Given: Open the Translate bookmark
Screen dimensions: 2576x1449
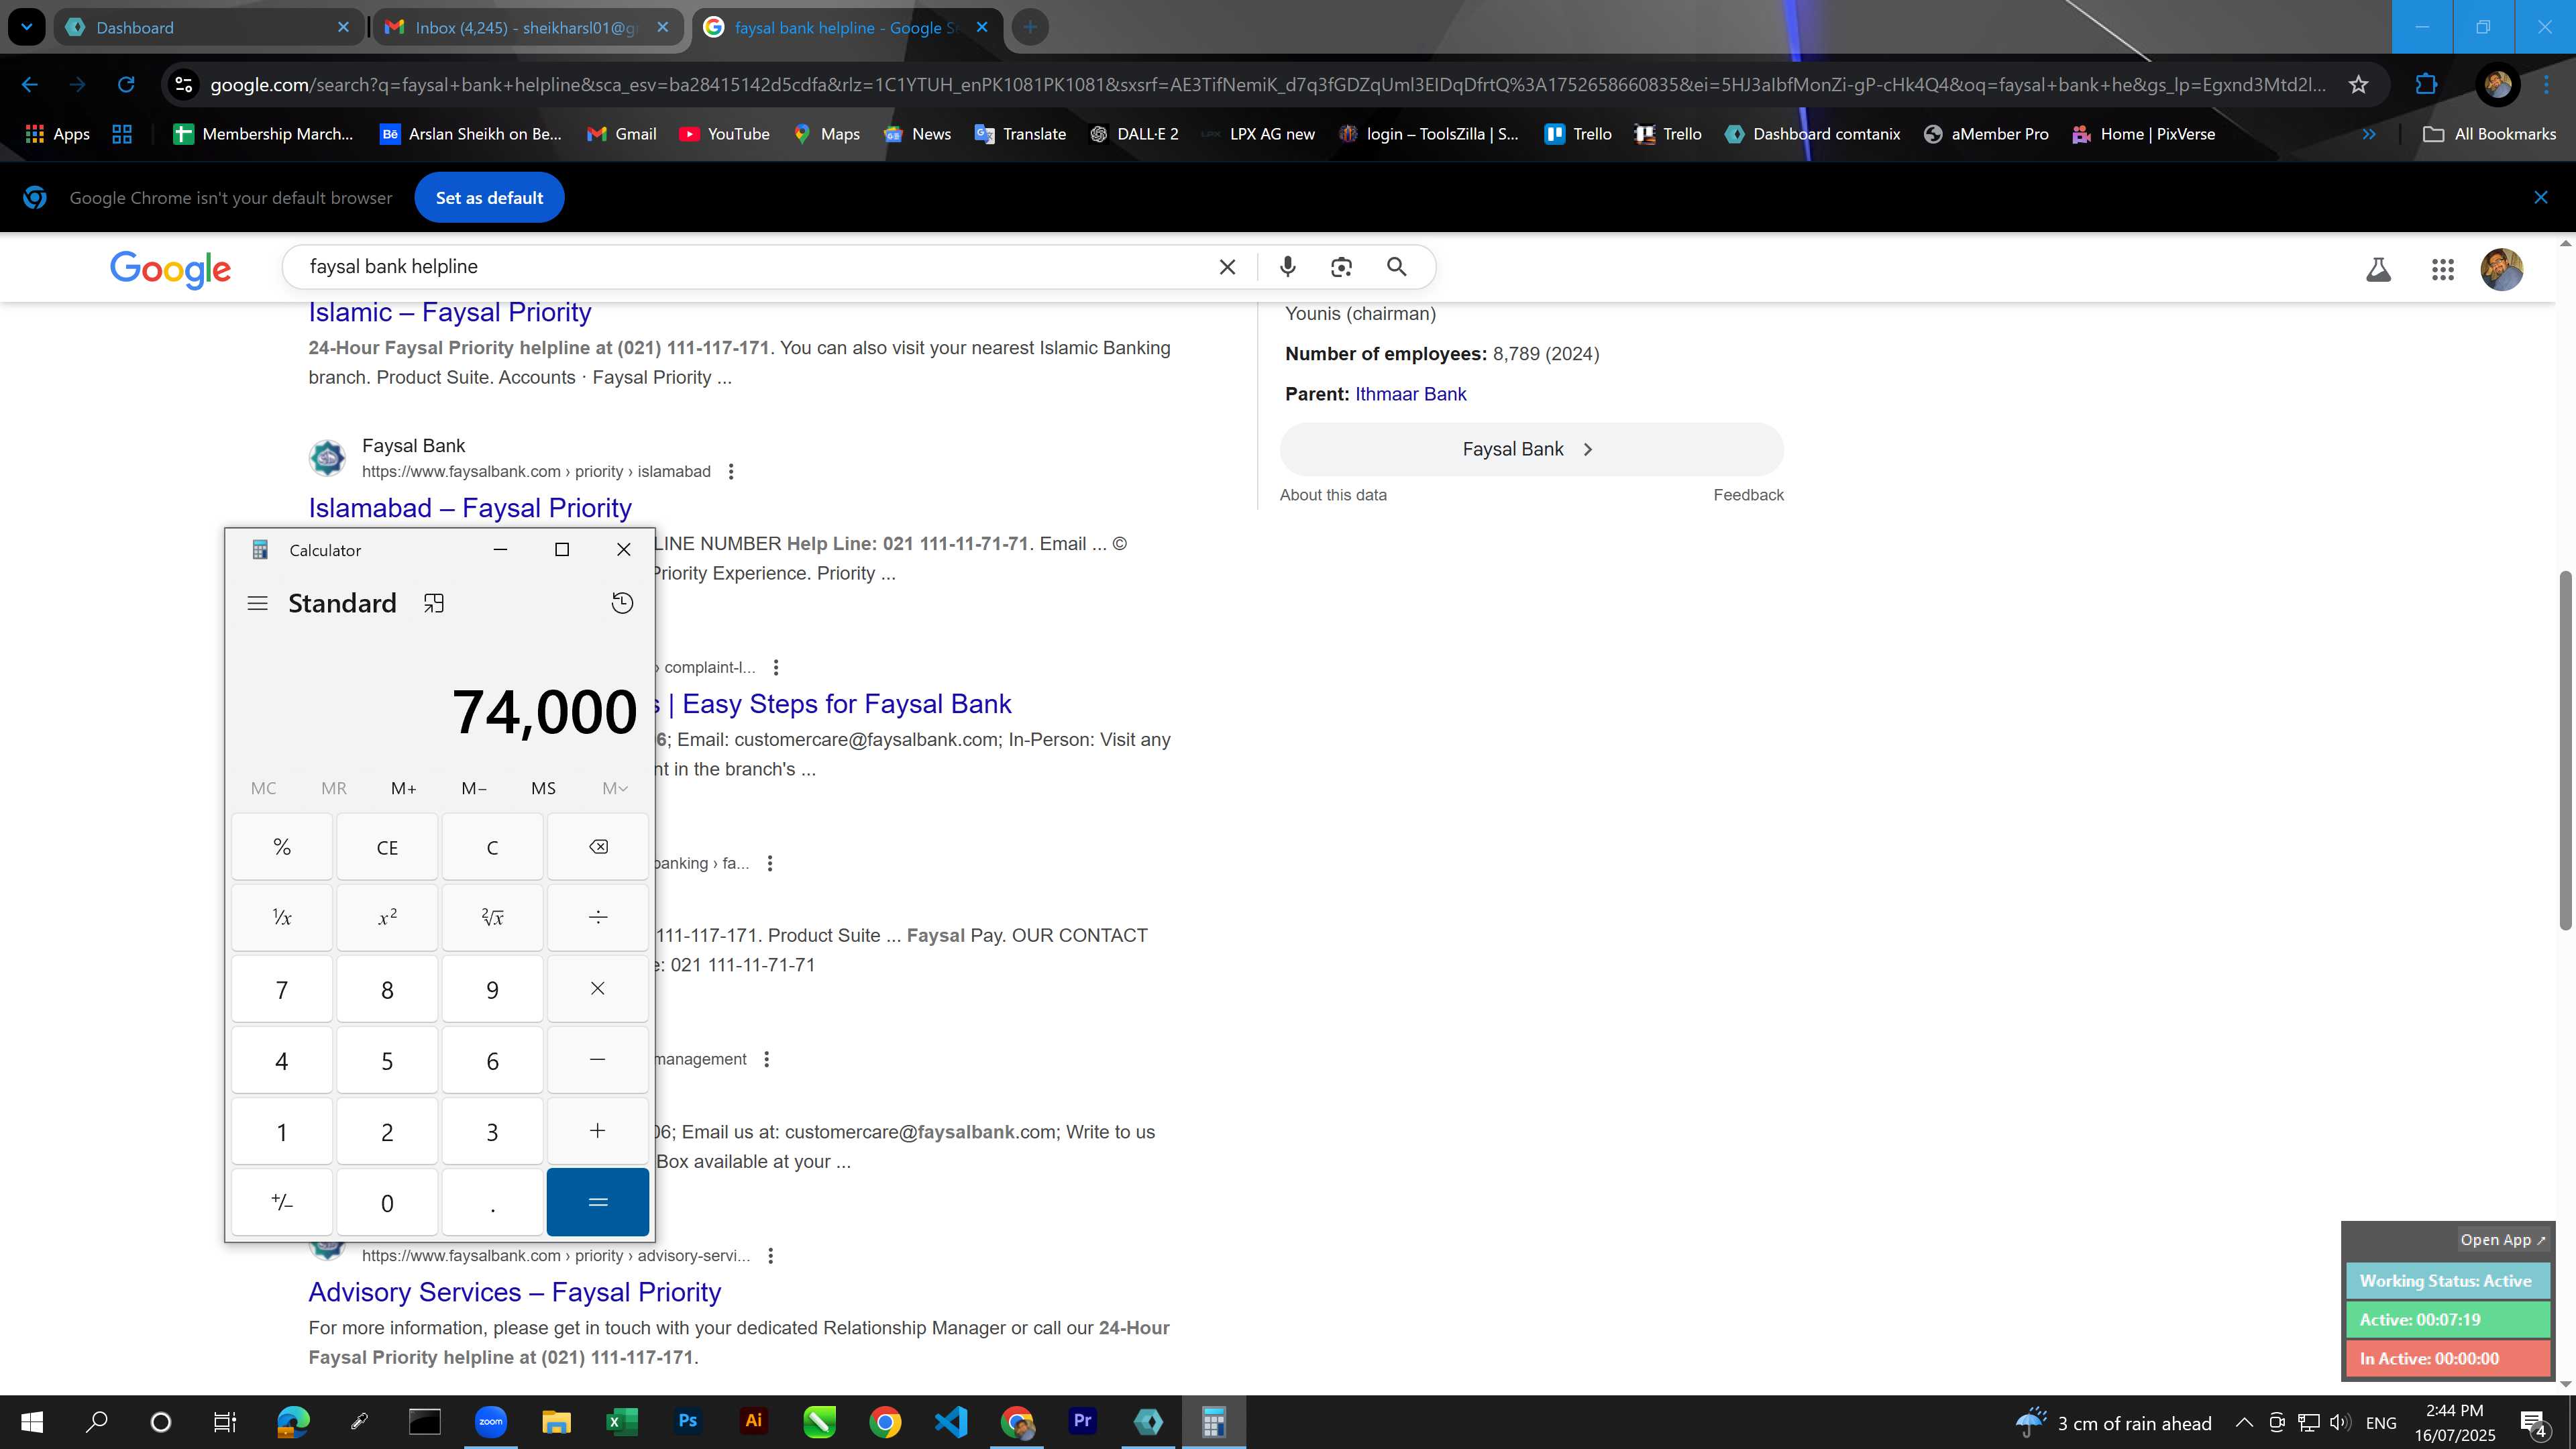Looking at the screenshot, I should pyautogui.click(x=1020, y=134).
